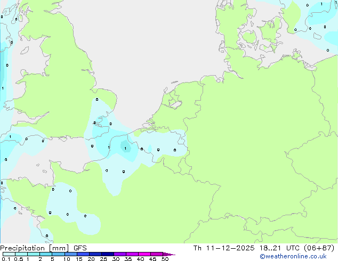Click the pink legend swatch between 45 and 50
Image resolution: width=338 pixels, height=261 pixels.
point(157,254)
